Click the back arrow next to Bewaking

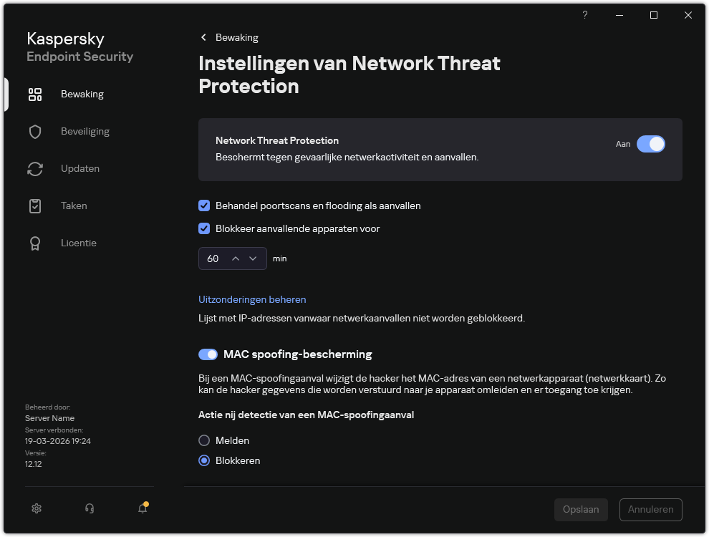(203, 37)
